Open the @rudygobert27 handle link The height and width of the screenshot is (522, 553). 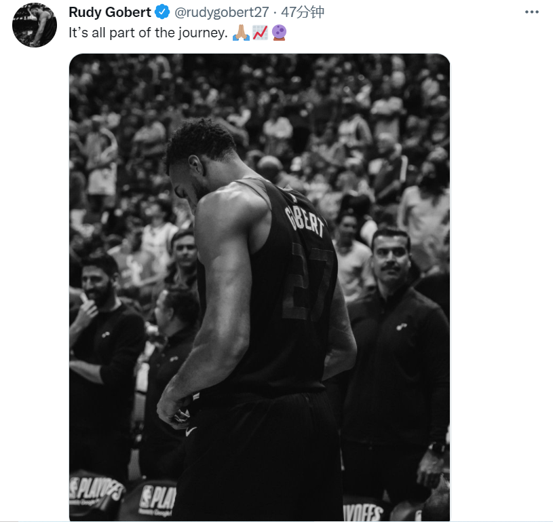coord(221,12)
